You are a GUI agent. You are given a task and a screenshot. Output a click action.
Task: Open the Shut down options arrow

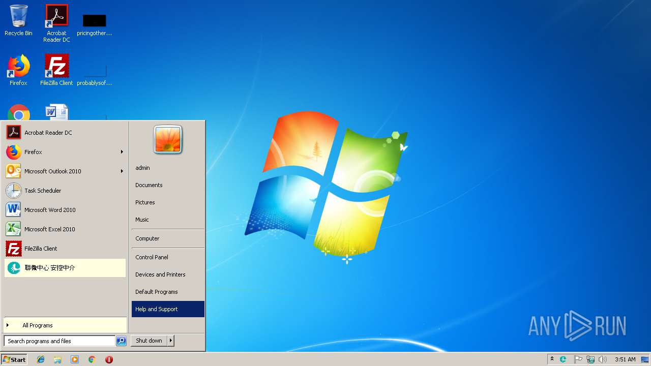[x=171, y=341]
